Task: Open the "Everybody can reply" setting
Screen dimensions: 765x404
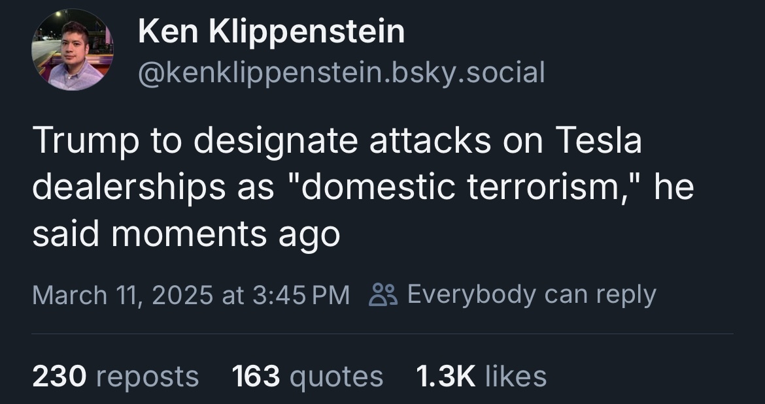Action: [x=531, y=294]
